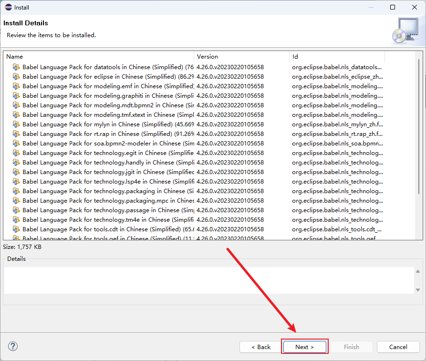The height and width of the screenshot is (361, 426).
Task: Click the Id column header
Action: click(337, 56)
